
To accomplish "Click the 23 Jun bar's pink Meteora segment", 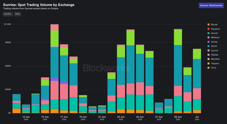I will [x=121, y=91].
